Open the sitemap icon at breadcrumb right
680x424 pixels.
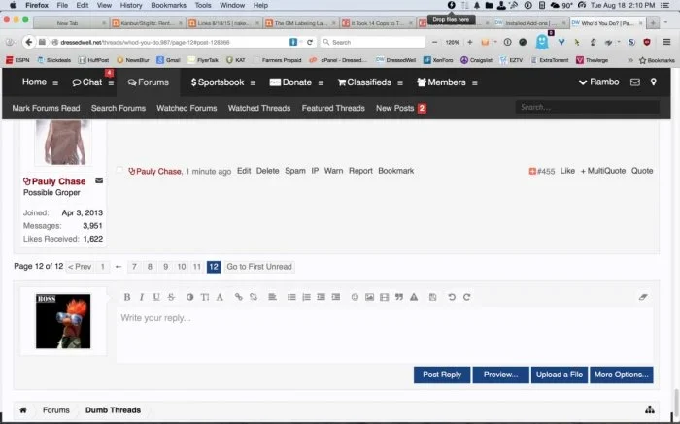(650, 409)
